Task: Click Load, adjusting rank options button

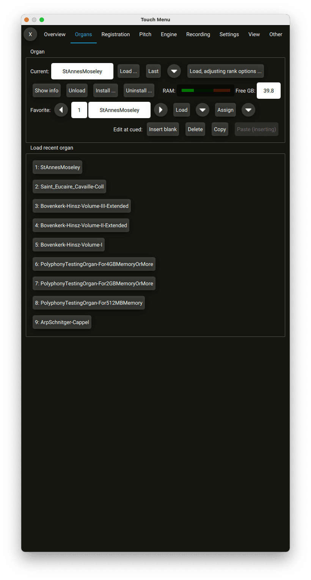Action: point(226,71)
